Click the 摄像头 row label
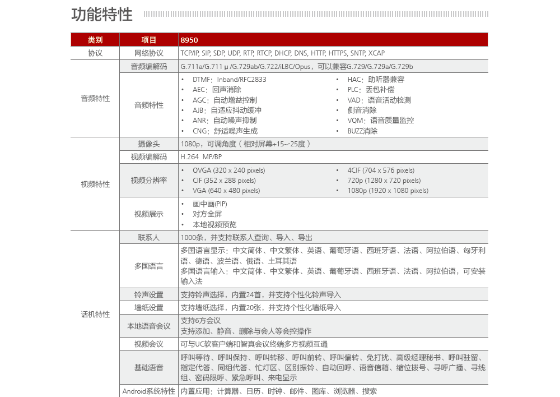 pyautogui.click(x=149, y=144)
